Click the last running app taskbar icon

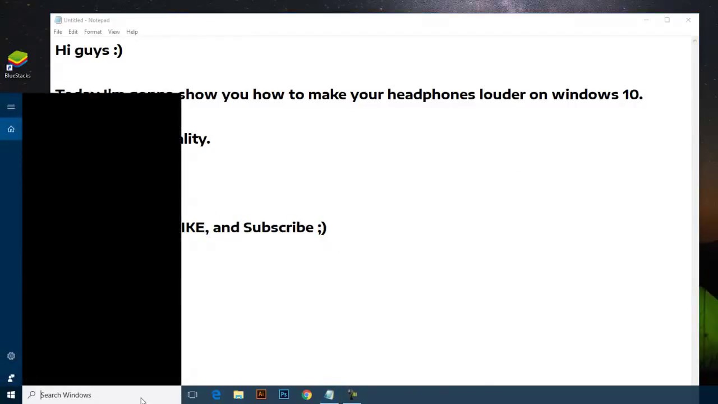click(352, 395)
